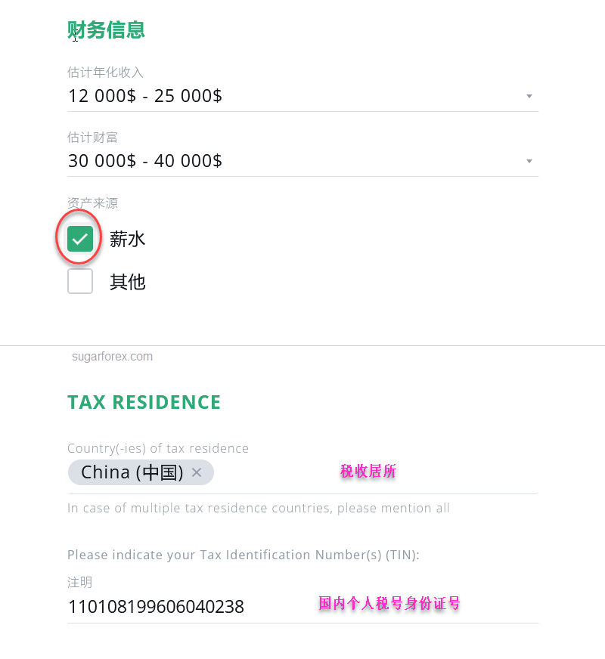Click the 其他 option label
Screen dimensions: 605x659
[127, 282]
